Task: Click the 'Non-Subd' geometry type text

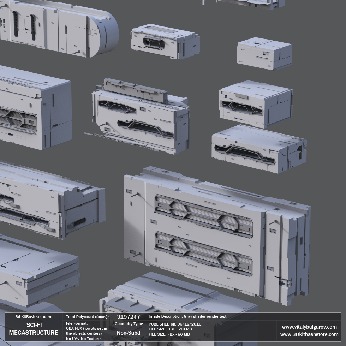Action: point(129,333)
